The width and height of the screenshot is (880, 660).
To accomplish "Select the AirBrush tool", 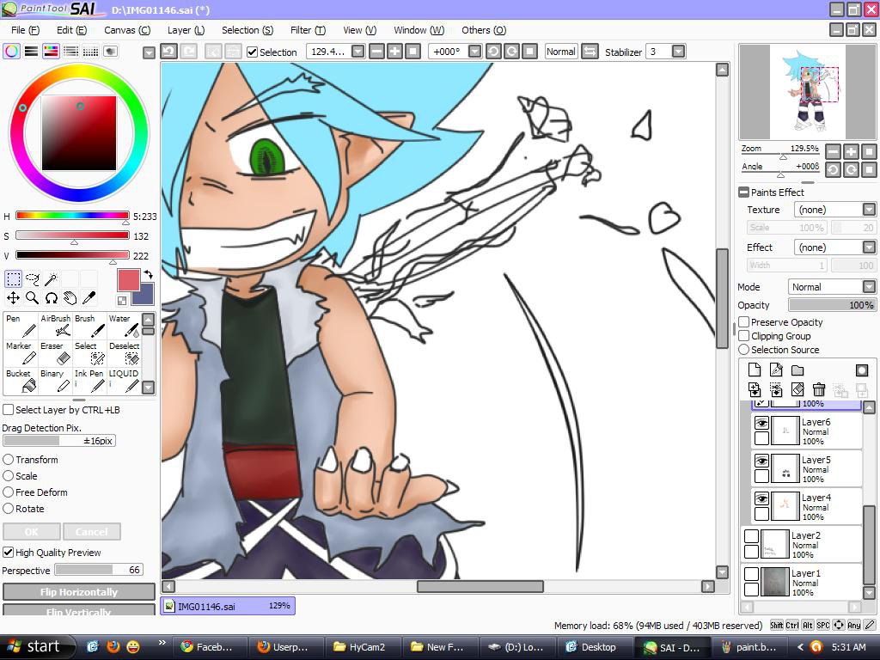I will point(58,325).
